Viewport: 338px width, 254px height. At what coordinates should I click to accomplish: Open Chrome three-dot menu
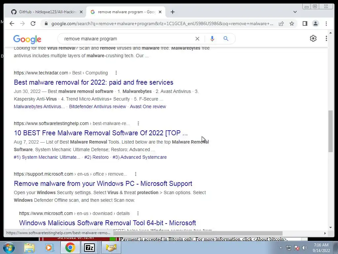(326, 23)
